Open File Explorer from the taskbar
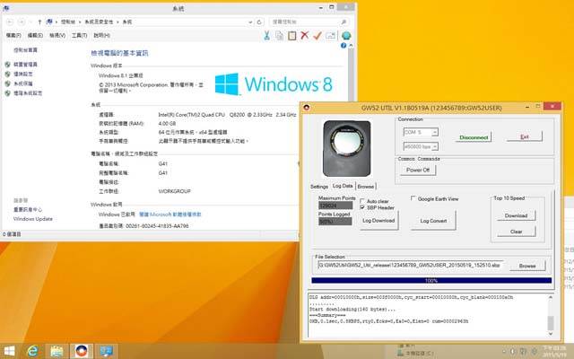This screenshot has width=574, height=359. pyautogui.click(x=57, y=349)
